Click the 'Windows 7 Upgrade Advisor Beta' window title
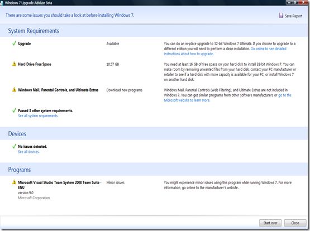 [x=28, y=3]
